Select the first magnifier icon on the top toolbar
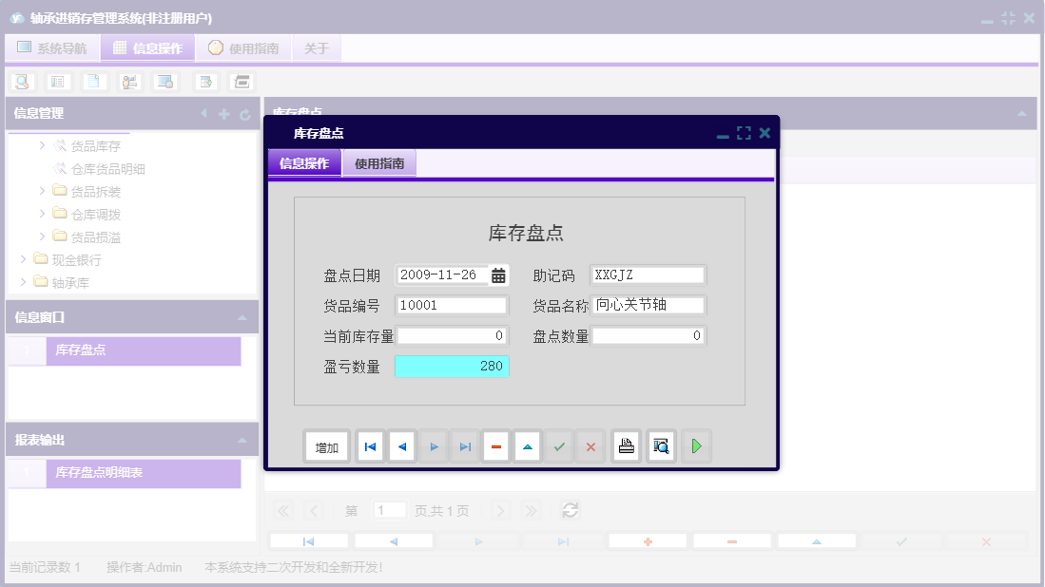The image size is (1045, 587). [21, 82]
